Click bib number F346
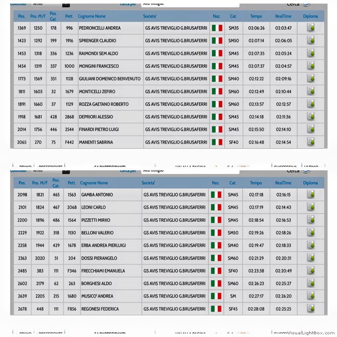 click(x=72, y=271)
